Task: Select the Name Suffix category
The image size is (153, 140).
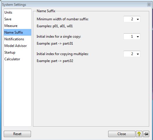Action: point(17,32)
